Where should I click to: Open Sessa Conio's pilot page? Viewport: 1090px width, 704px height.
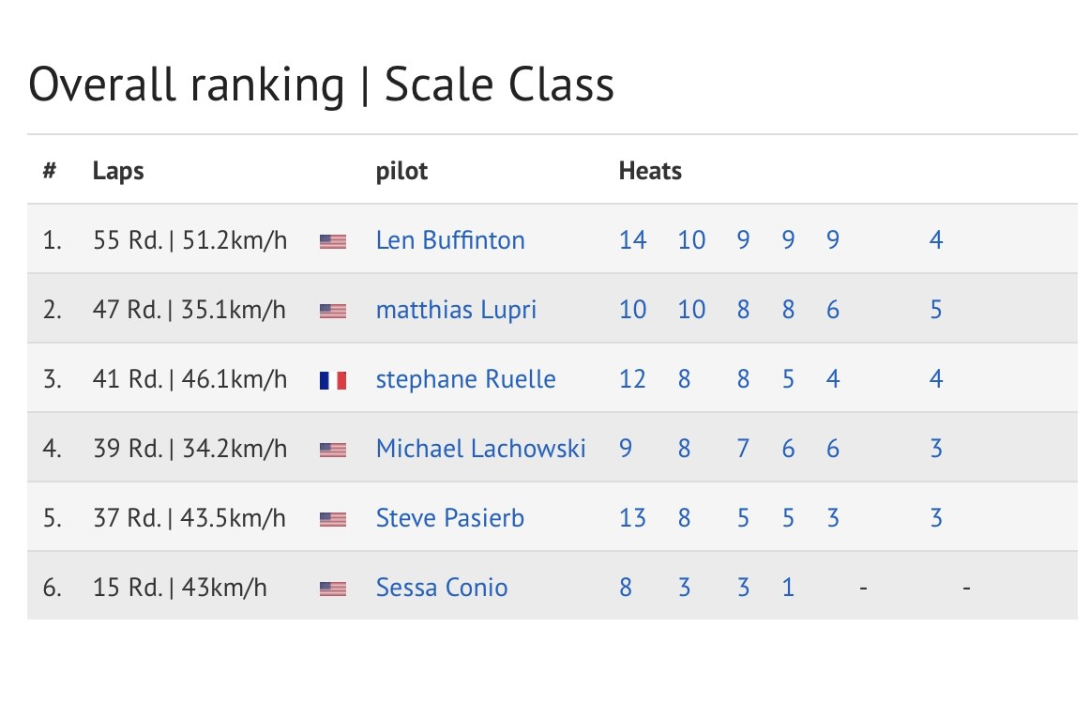(x=442, y=588)
